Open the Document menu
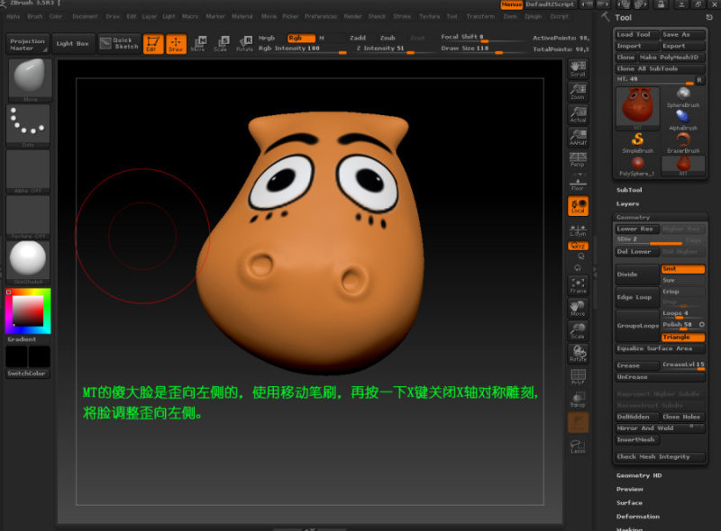Image resolution: width=721 pixels, height=531 pixels. 85,16
